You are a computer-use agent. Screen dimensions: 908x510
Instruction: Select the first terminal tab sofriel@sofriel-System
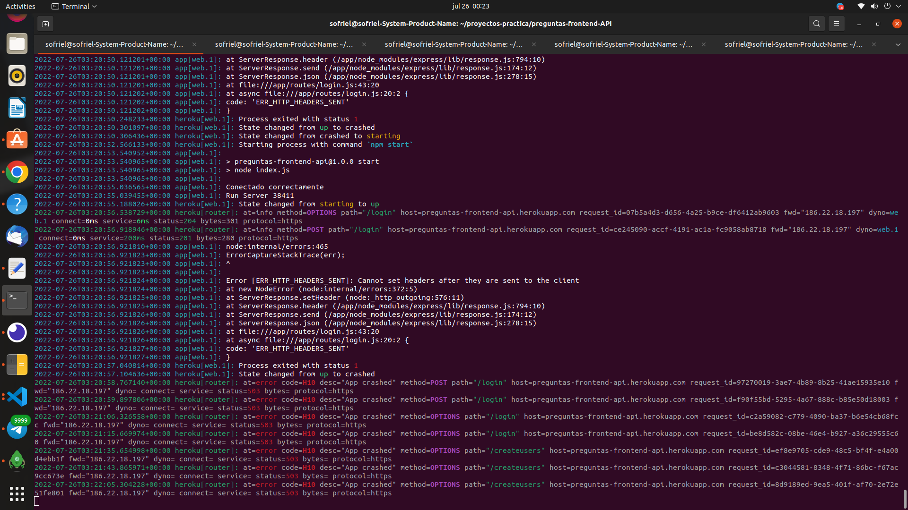(x=114, y=43)
